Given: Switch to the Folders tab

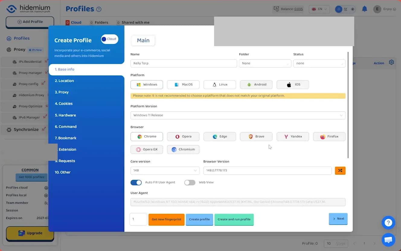Looking at the screenshot, I should pos(99,22).
